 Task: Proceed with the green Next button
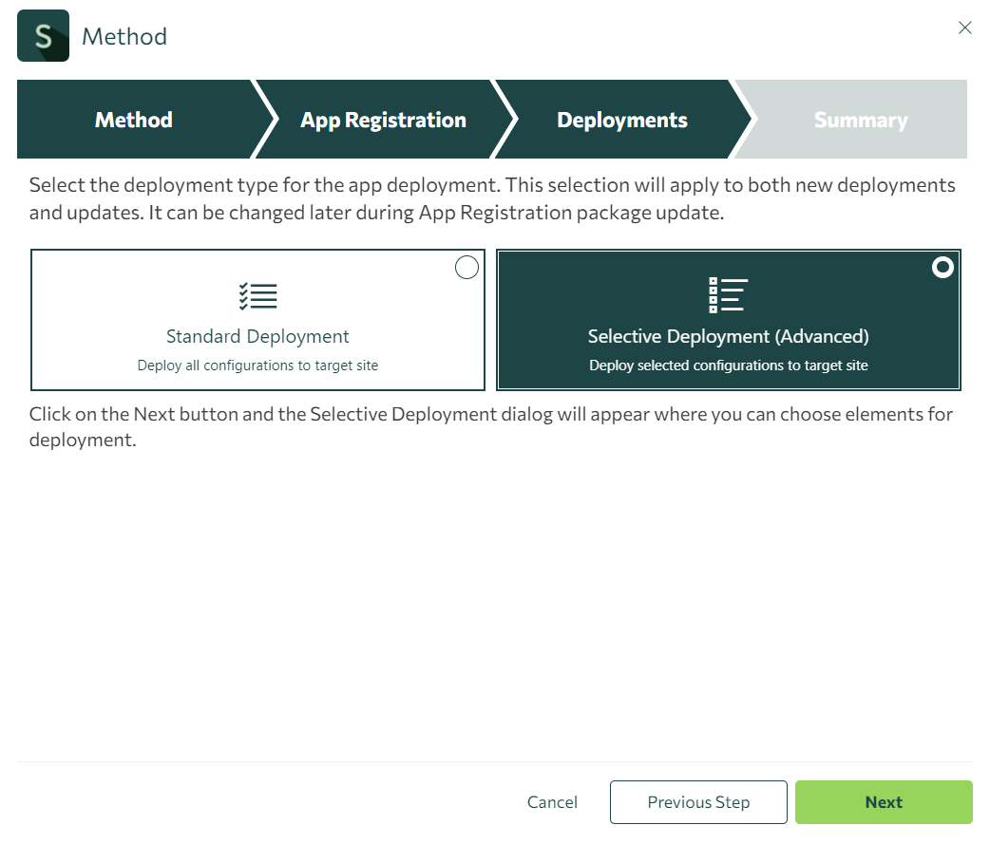point(884,801)
